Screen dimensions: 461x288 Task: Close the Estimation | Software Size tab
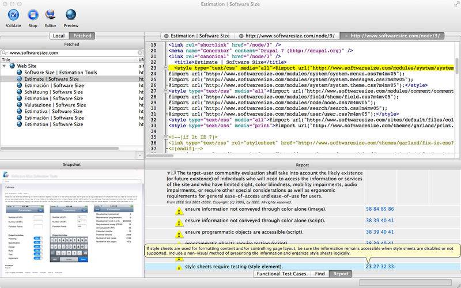click(x=167, y=36)
